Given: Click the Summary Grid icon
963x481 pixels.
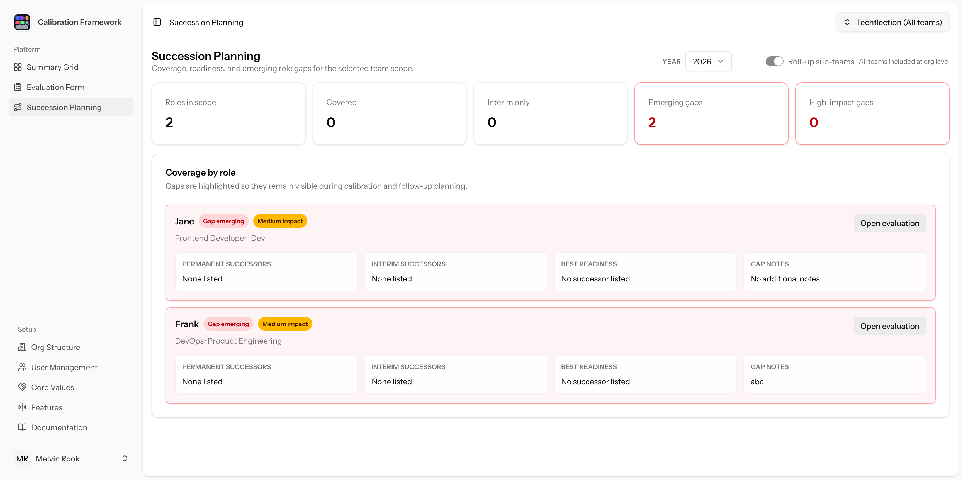Looking at the screenshot, I should (18, 67).
